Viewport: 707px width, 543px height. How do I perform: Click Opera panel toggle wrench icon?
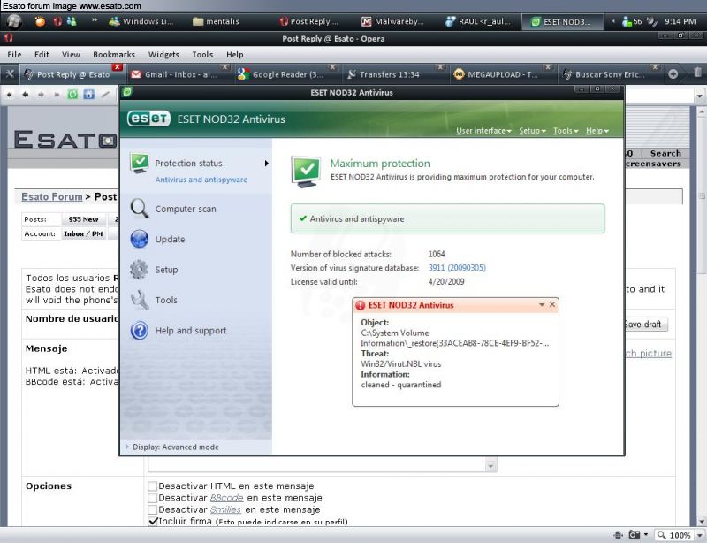click(10, 73)
